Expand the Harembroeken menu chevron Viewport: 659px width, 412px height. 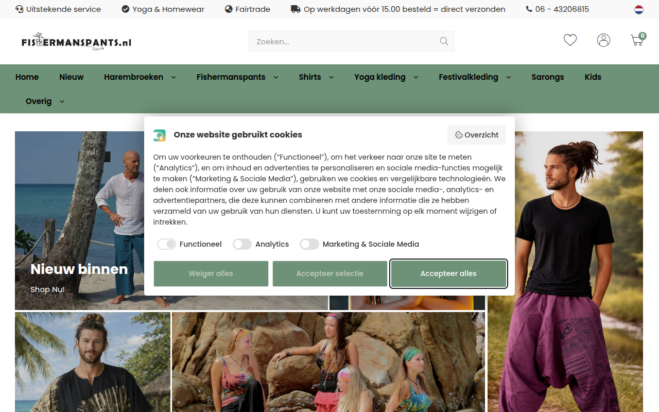[x=174, y=77]
